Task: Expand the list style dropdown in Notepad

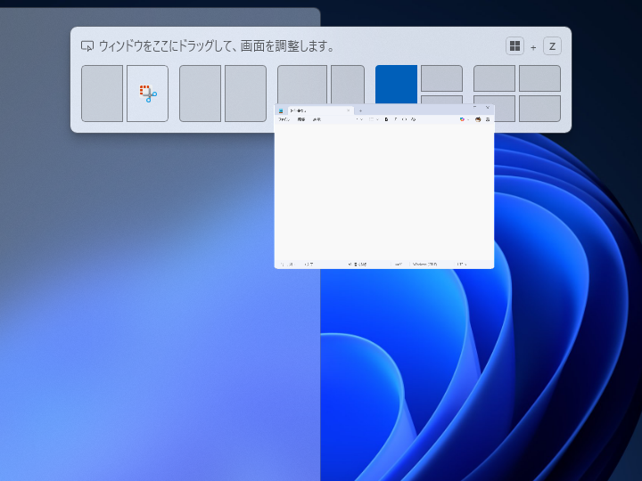Action: click(x=374, y=119)
